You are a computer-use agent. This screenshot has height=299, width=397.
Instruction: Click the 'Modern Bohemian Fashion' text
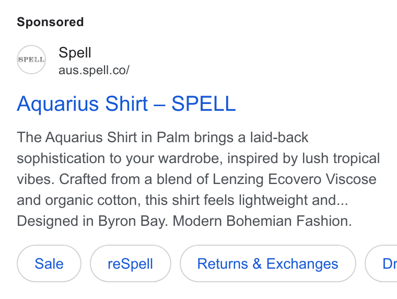[262, 221]
